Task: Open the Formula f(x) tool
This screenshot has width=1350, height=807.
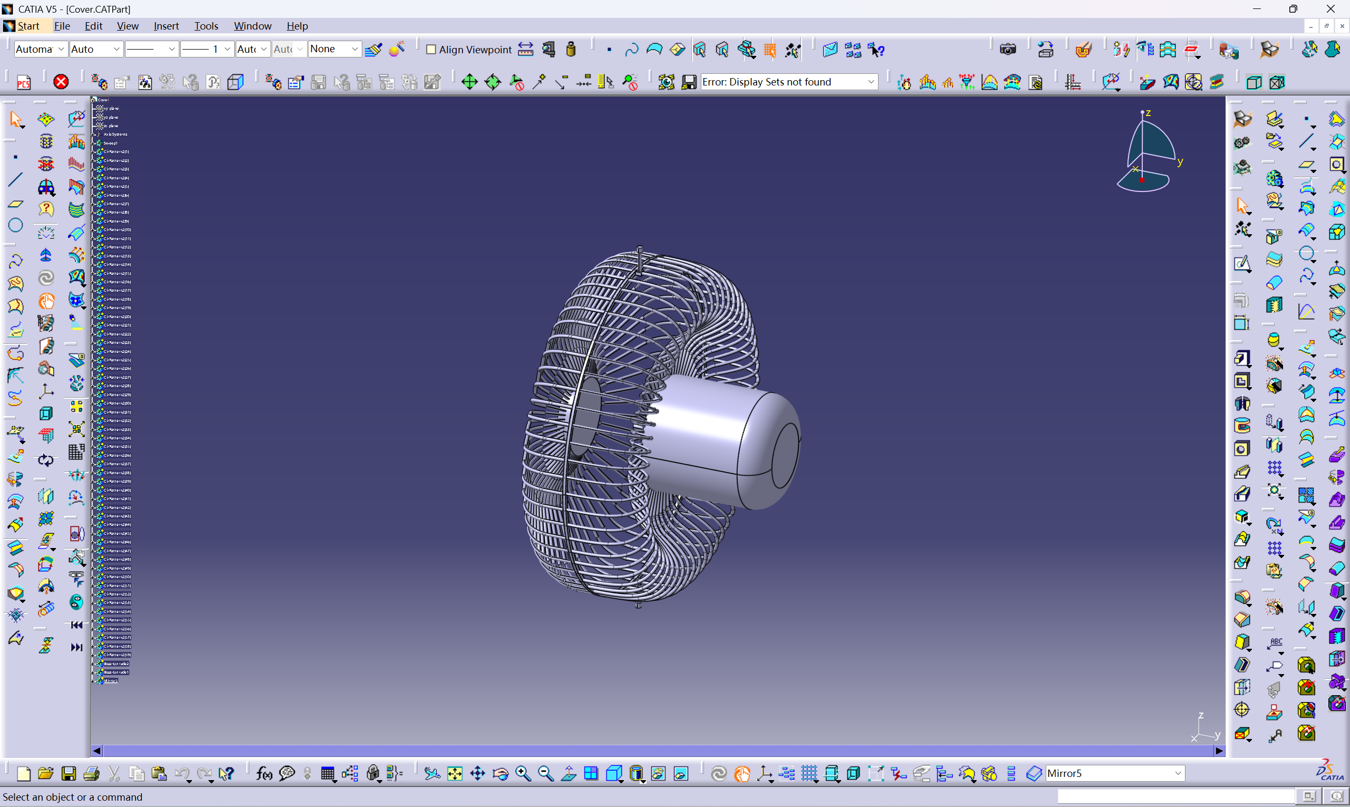Action: coord(264,773)
